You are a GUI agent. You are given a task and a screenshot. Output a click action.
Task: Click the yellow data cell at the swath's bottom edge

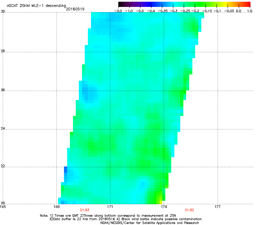point(161,202)
